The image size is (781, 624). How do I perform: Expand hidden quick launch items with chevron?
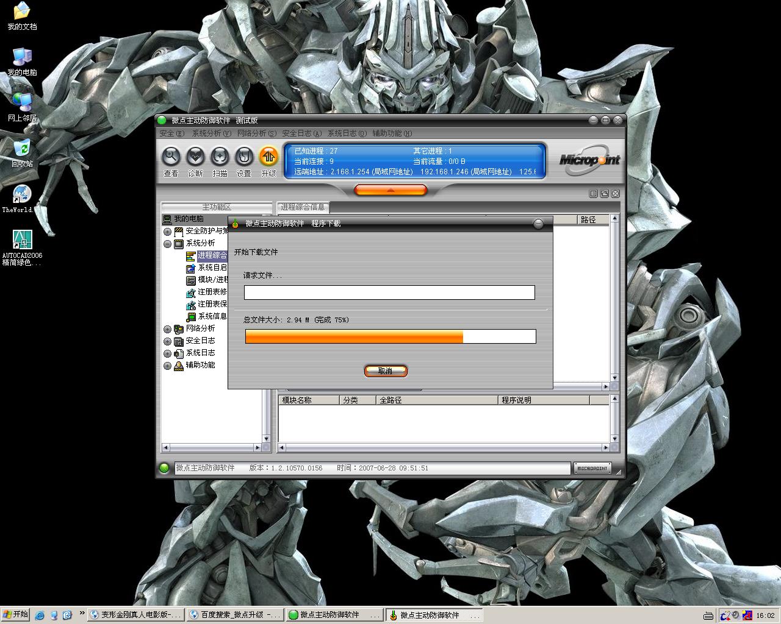[82, 614]
